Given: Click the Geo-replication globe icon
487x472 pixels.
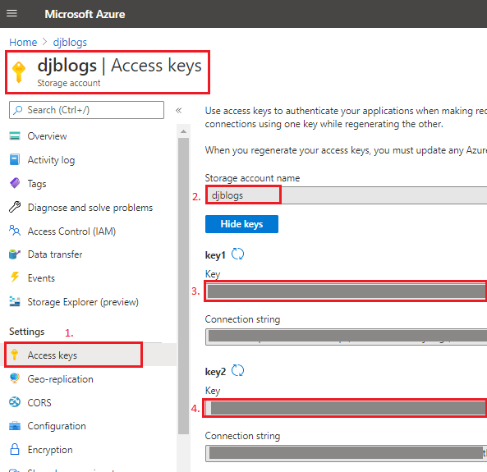Looking at the screenshot, I should 15,378.
